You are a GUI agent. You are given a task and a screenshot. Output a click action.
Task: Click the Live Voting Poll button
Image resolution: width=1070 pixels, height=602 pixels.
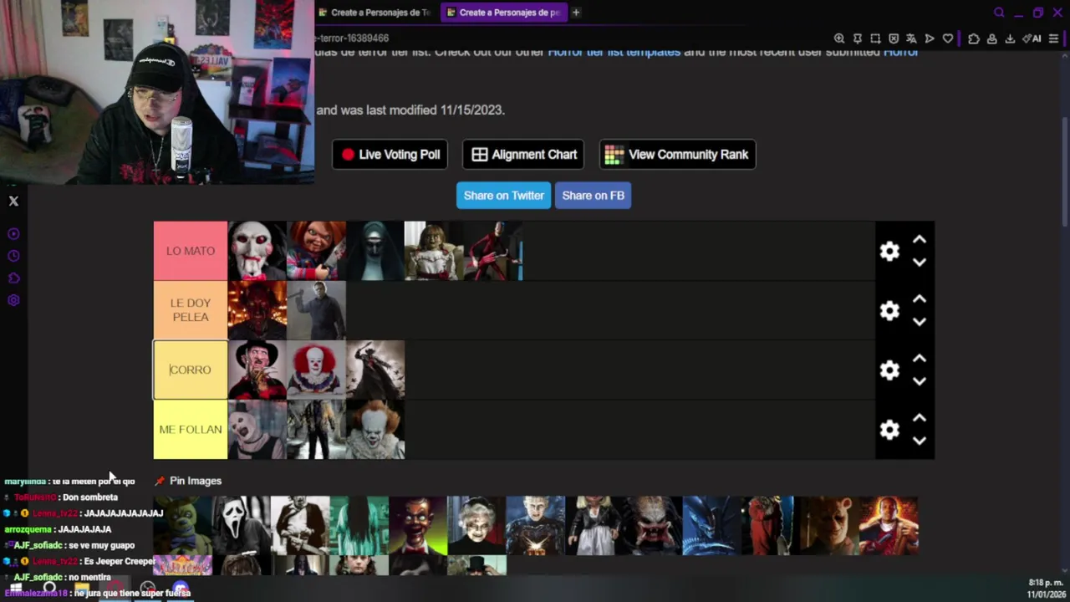point(390,154)
